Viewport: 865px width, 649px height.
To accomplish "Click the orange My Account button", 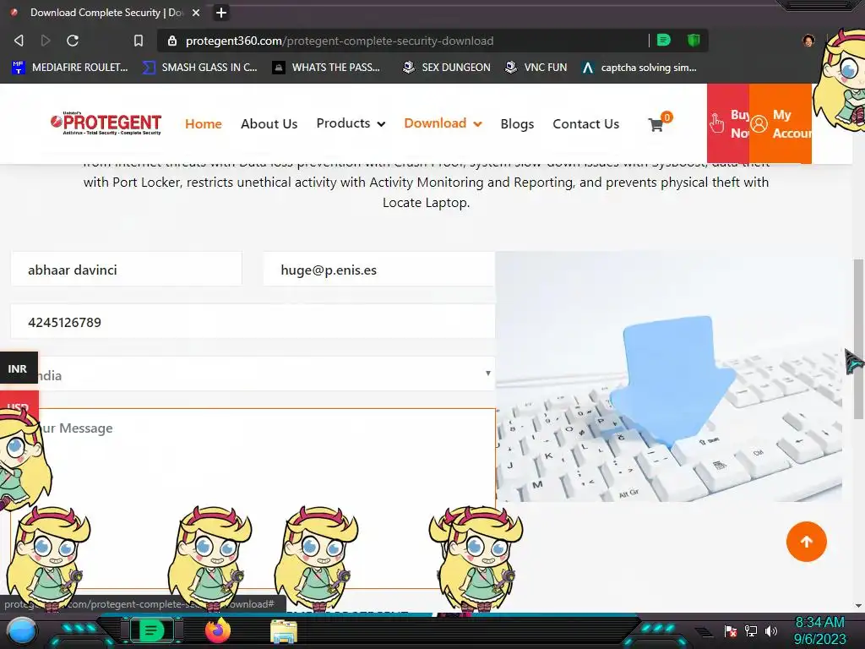I will [780, 123].
